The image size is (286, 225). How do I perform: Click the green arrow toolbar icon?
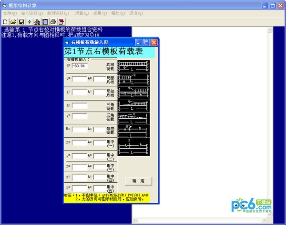click(x=29, y=21)
